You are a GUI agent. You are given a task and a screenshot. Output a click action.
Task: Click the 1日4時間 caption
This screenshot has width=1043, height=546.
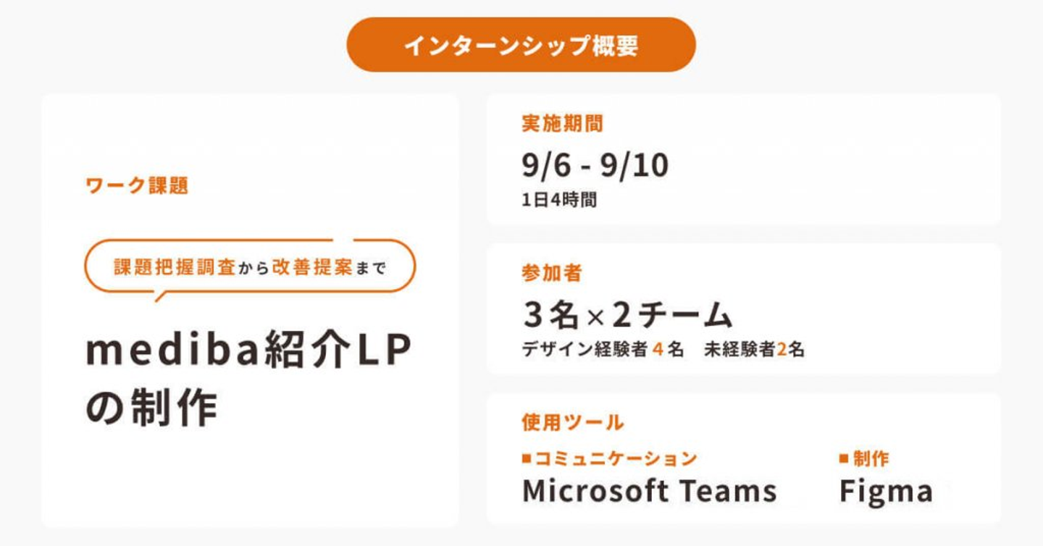pyautogui.click(x=558, y=200)
